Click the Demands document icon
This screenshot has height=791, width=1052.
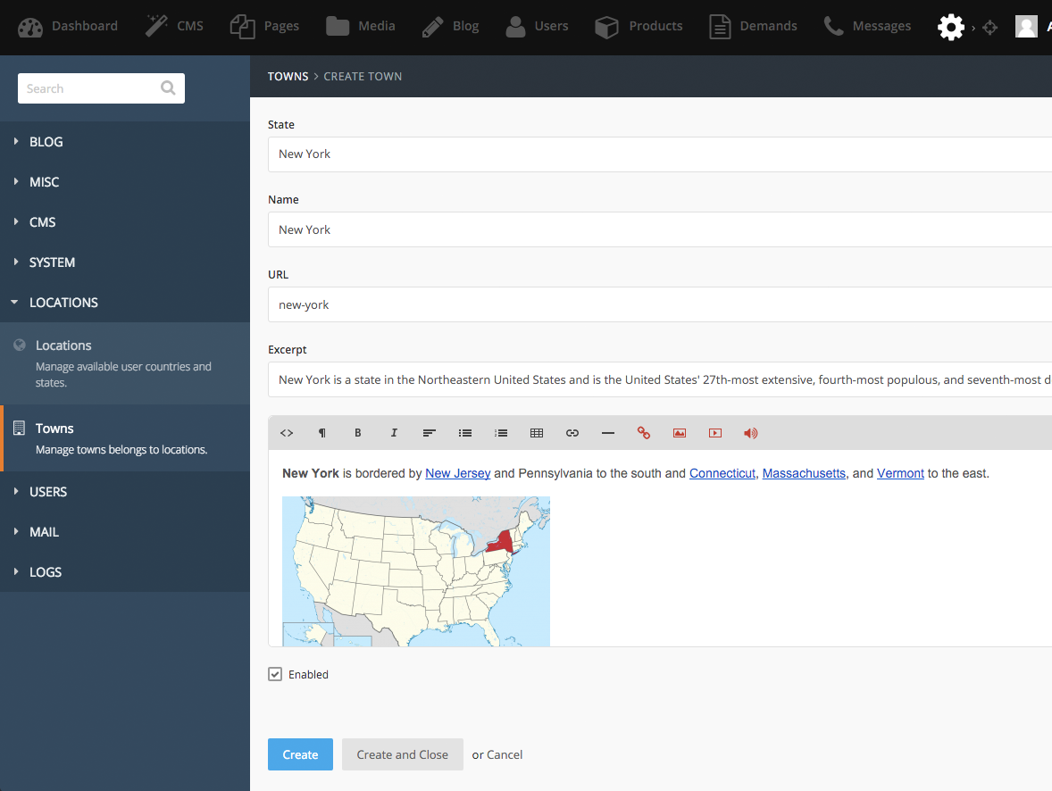[x=720, y=27]
